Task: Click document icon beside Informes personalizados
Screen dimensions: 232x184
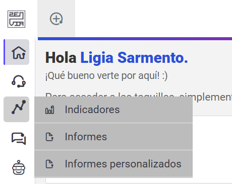Action: (49, 164)
